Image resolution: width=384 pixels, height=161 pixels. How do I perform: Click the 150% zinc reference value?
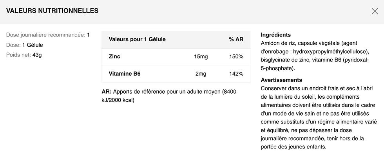(236, 57)
